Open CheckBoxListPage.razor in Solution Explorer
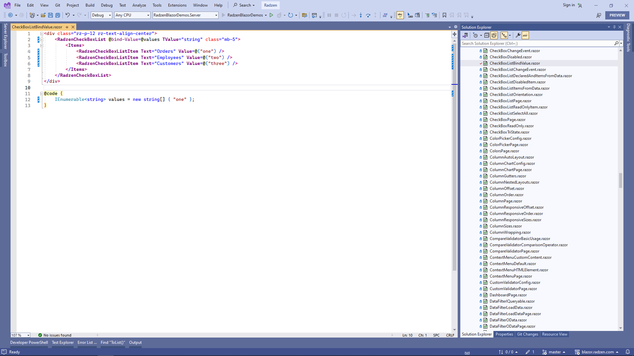This screenshot has height=356, width=634. pos(510,101)
